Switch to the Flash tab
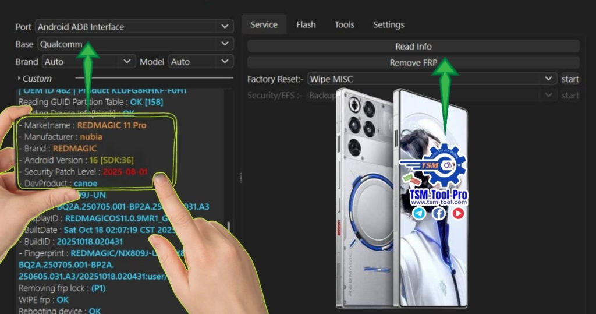The width and height of the screenshot is (596, 314). pyautogui.click(x=306, y=24)
